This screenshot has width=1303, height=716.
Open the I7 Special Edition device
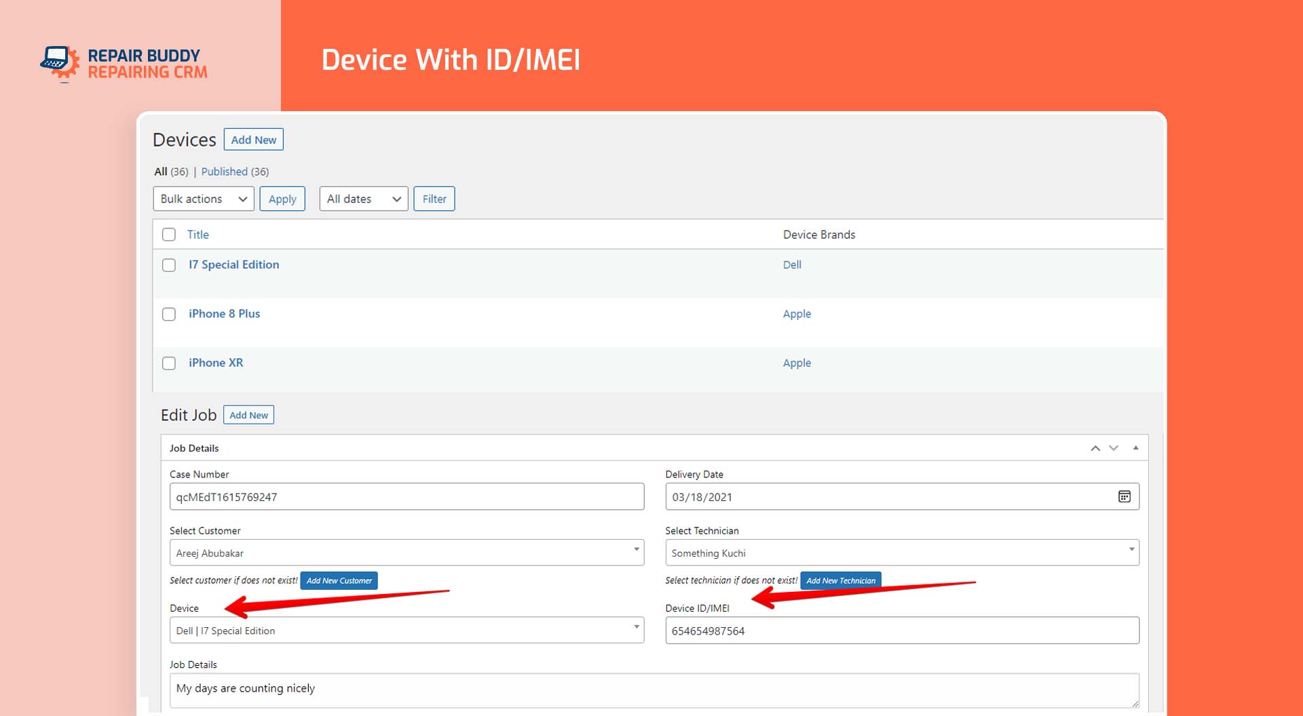coord(234,264)
